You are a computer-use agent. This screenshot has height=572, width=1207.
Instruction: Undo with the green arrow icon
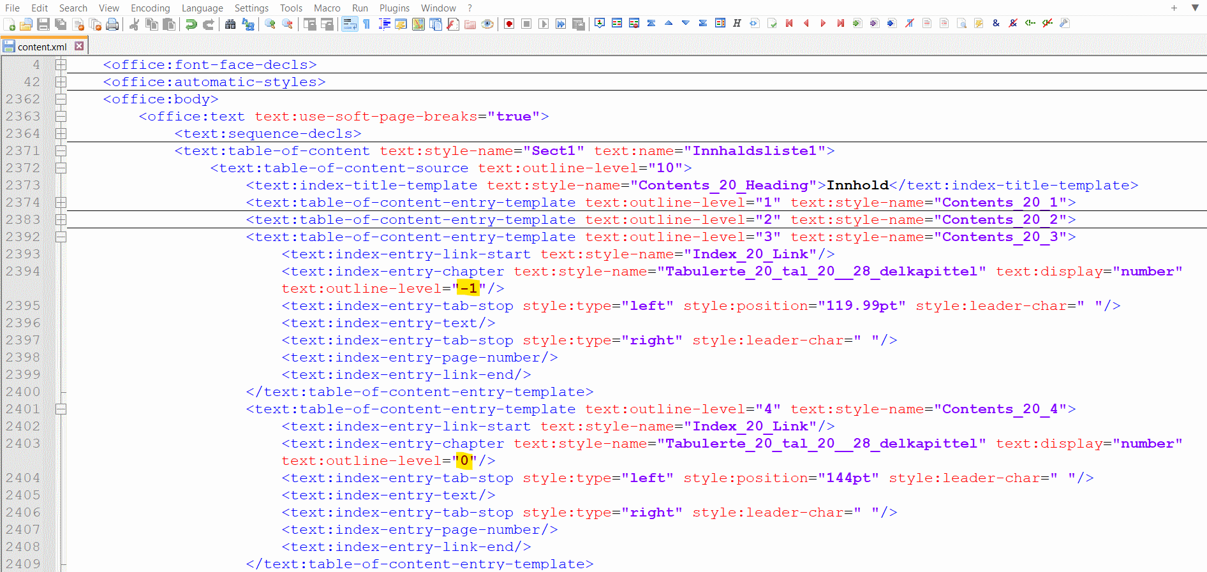click(191, 24)
